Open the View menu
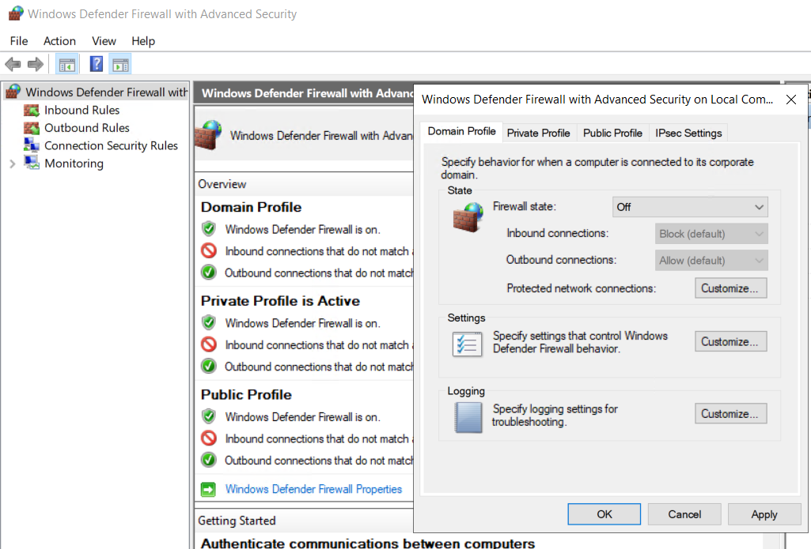The height and width of the screenshot is (549, 811). tap(104, 41)
